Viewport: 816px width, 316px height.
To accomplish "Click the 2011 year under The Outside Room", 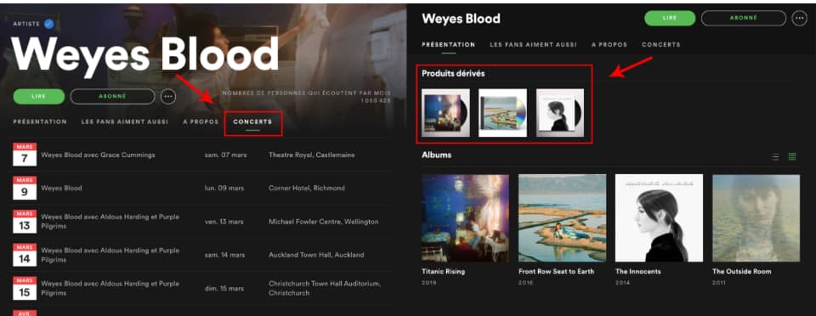I will [719, 283].
